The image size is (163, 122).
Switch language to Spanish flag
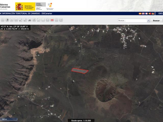pos(140,13)
